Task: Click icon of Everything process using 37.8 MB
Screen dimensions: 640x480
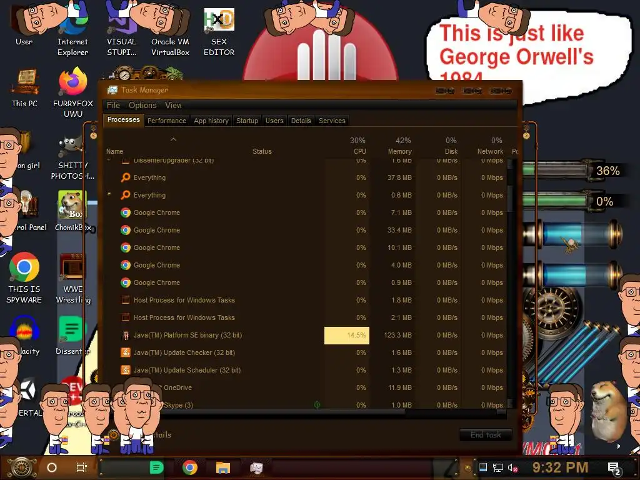Action: [x=126, y=177]
